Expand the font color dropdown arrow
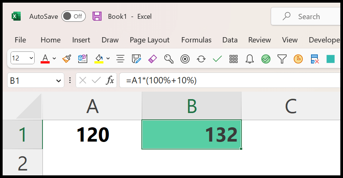This screenshot has width=343, height=178. click(x=54, y=58)
